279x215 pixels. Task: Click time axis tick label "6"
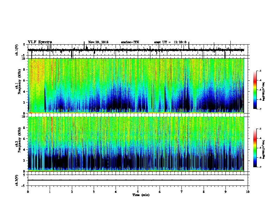tap(160, 192)
